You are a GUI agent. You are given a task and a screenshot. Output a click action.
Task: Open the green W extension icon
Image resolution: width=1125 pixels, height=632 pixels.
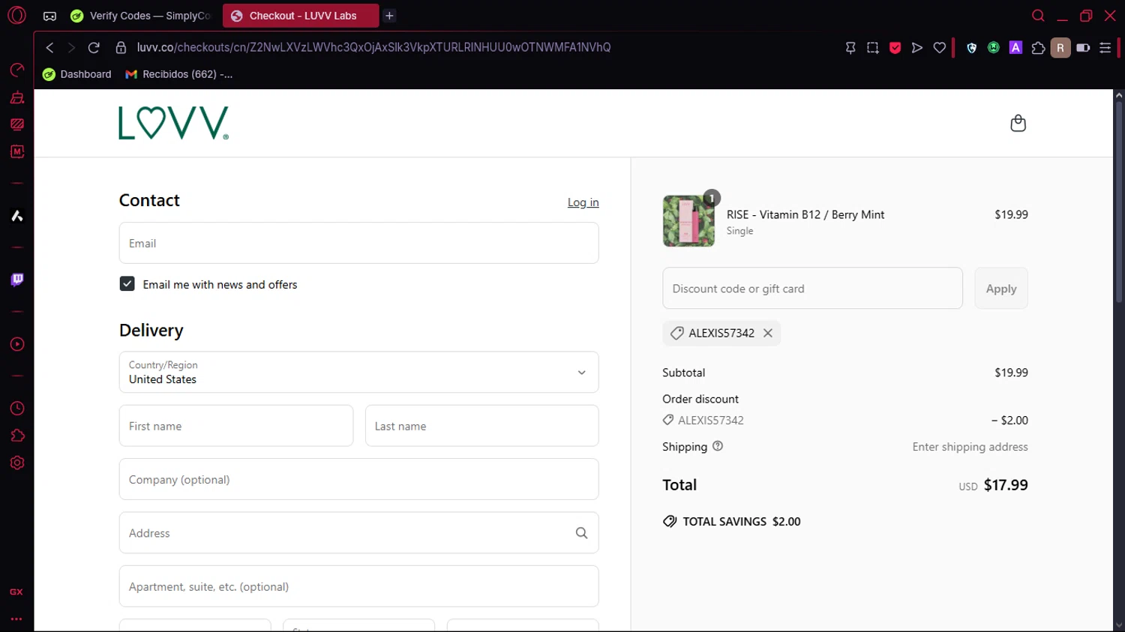click(994, 47)
